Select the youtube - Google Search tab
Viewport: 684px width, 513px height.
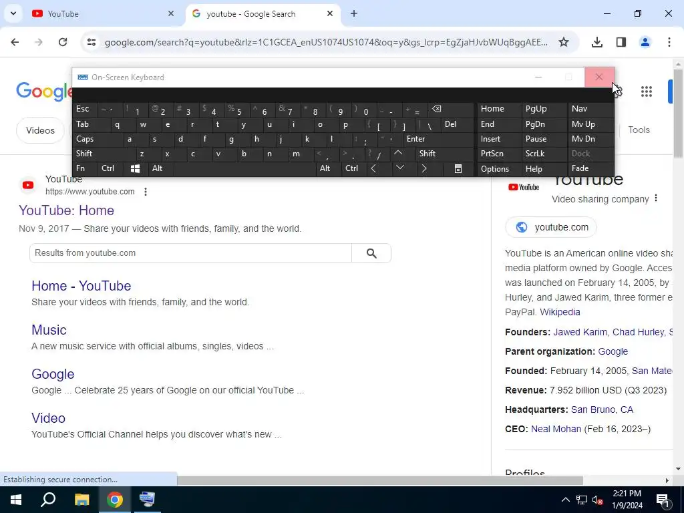pyautogui.click(x=263, y=14)
